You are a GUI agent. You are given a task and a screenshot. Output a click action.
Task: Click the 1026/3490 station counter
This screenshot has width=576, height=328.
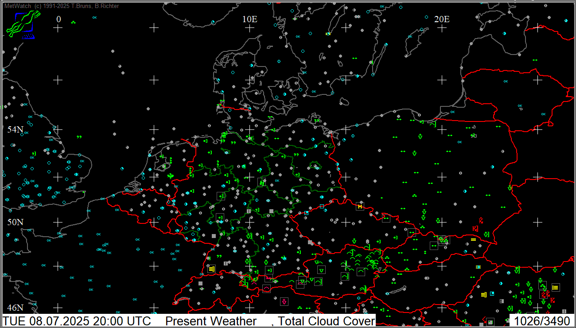[x=542, y=321]
